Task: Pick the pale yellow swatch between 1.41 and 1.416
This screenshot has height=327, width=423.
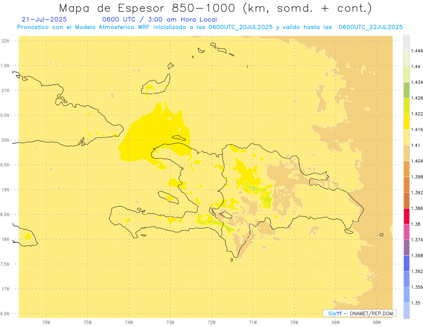Action: pyautogui.click(x=406, y=137)
